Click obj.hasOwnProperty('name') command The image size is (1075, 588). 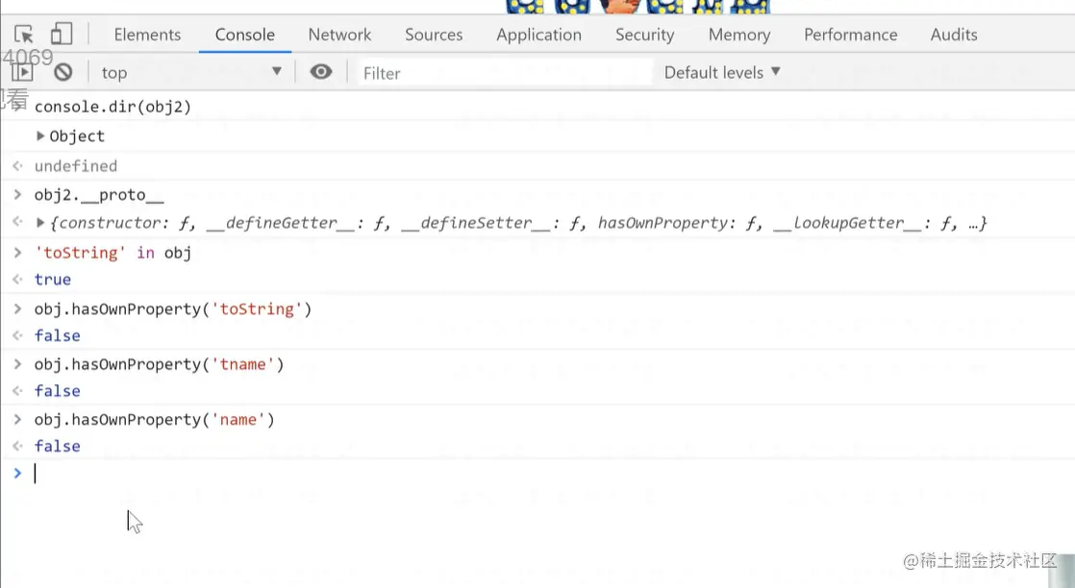click(154, 420)
